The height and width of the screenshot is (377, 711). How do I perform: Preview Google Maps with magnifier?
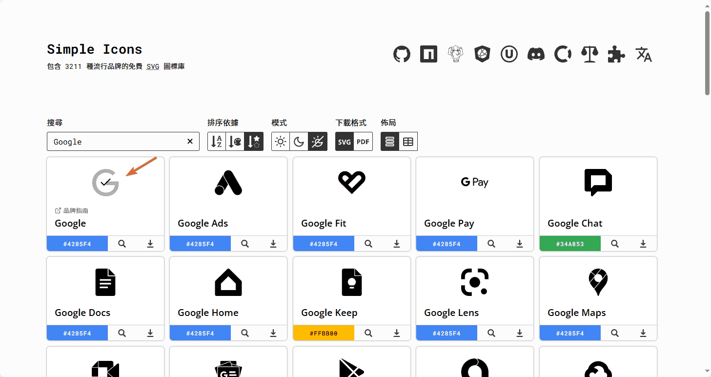[615, 333]
